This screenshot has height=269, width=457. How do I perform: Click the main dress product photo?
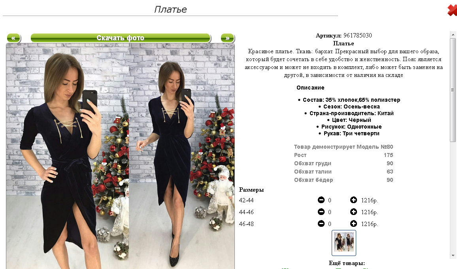click(x=120, y=156)
